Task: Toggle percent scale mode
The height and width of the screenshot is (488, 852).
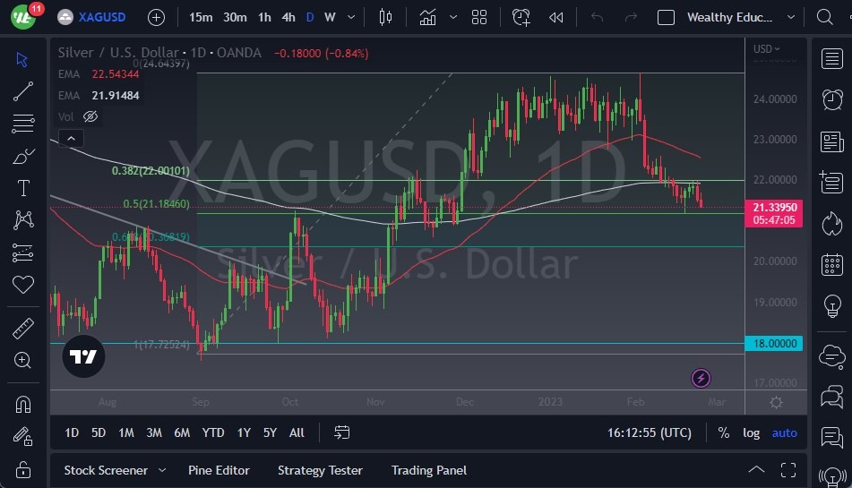Action: [723, 432]
